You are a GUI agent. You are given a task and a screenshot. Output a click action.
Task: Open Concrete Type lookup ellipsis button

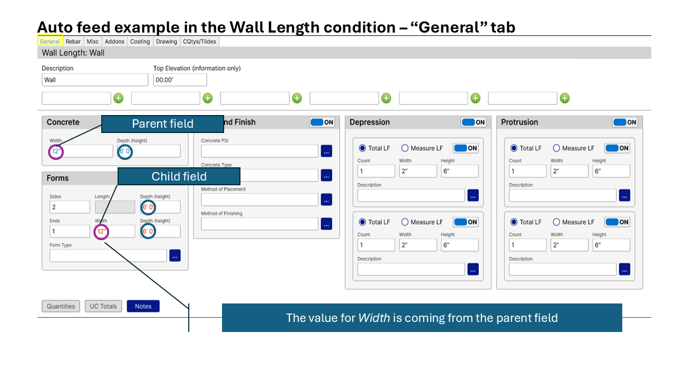point(326,175)
